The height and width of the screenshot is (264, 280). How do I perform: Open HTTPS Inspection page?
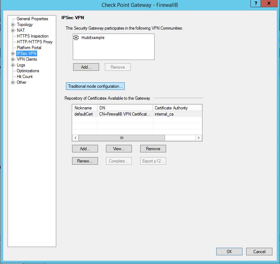tap(32, 36)
